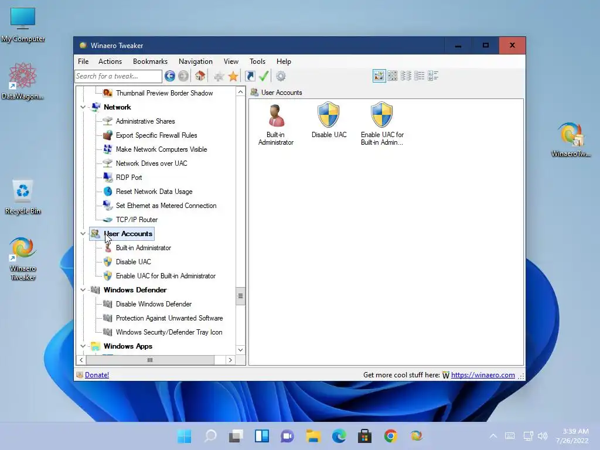This screenshot has height=450, width=600.
Task: Open the Help menu
Action: click(x=284, y=61)
